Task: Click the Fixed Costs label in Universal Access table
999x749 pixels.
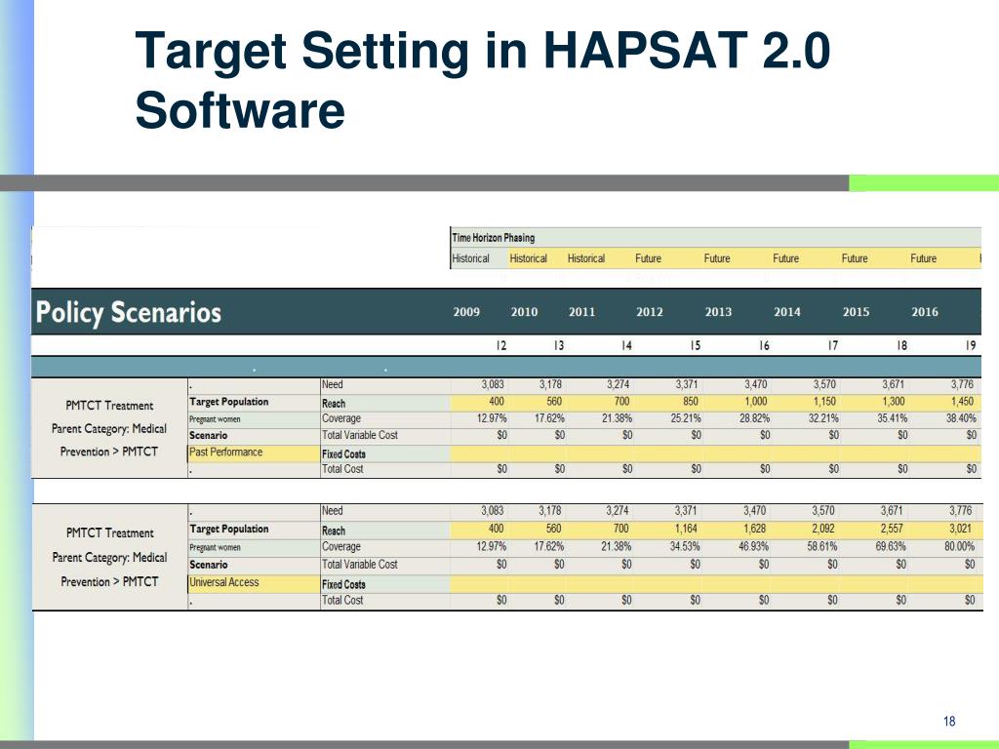Action: click(x=343, y=584)
